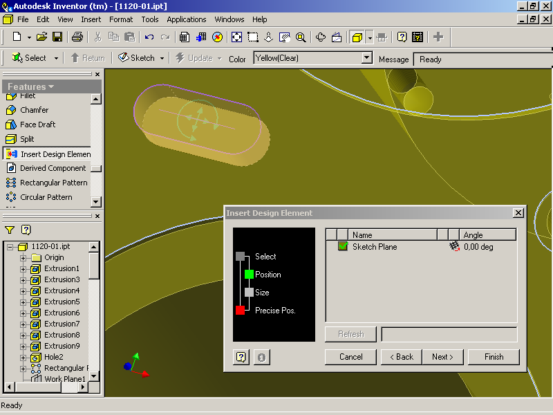Screen dimensions: 553x415
Task: Print the document using the printer icon
Action: 77,37
